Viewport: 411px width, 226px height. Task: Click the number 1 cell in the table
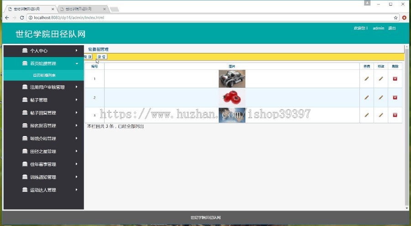point(95,79)
